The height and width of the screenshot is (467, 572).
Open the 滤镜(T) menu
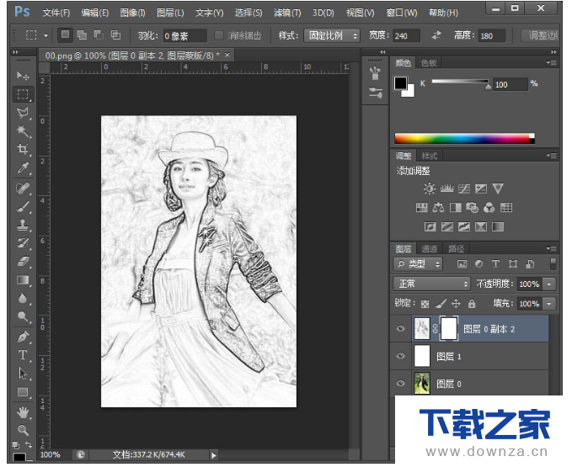287,13
